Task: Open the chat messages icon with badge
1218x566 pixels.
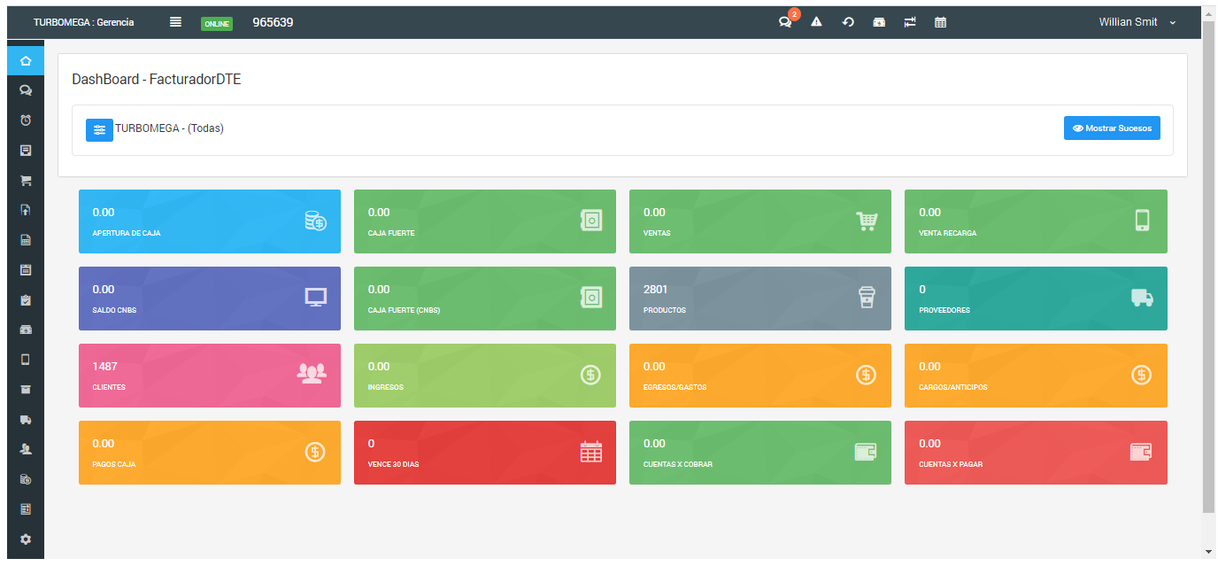Action: tap(785, 22)
